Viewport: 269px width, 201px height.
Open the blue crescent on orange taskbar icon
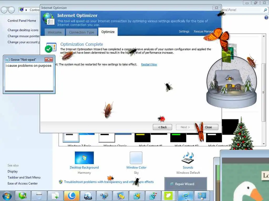click(x=72, y=196)
